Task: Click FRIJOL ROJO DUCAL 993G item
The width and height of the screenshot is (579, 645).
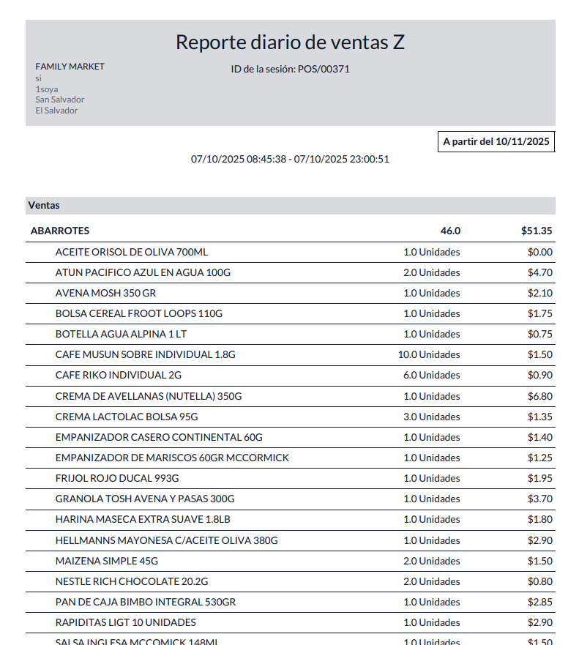Action: (117, 478)
